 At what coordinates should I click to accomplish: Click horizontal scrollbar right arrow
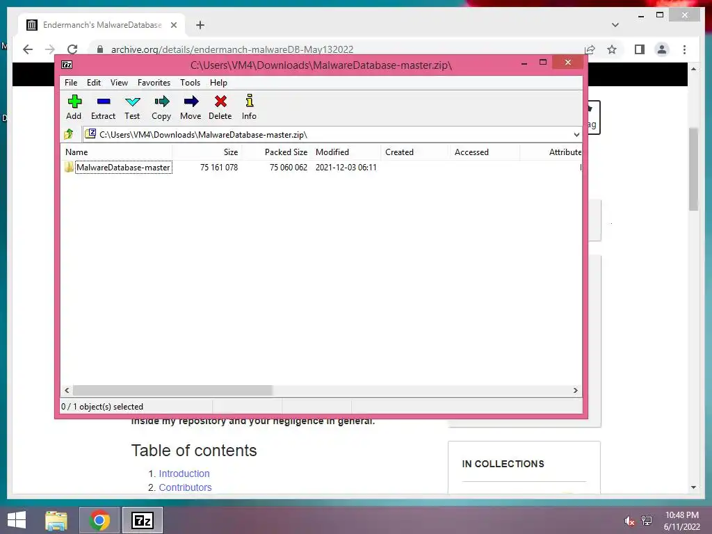[x=575, y=391]
